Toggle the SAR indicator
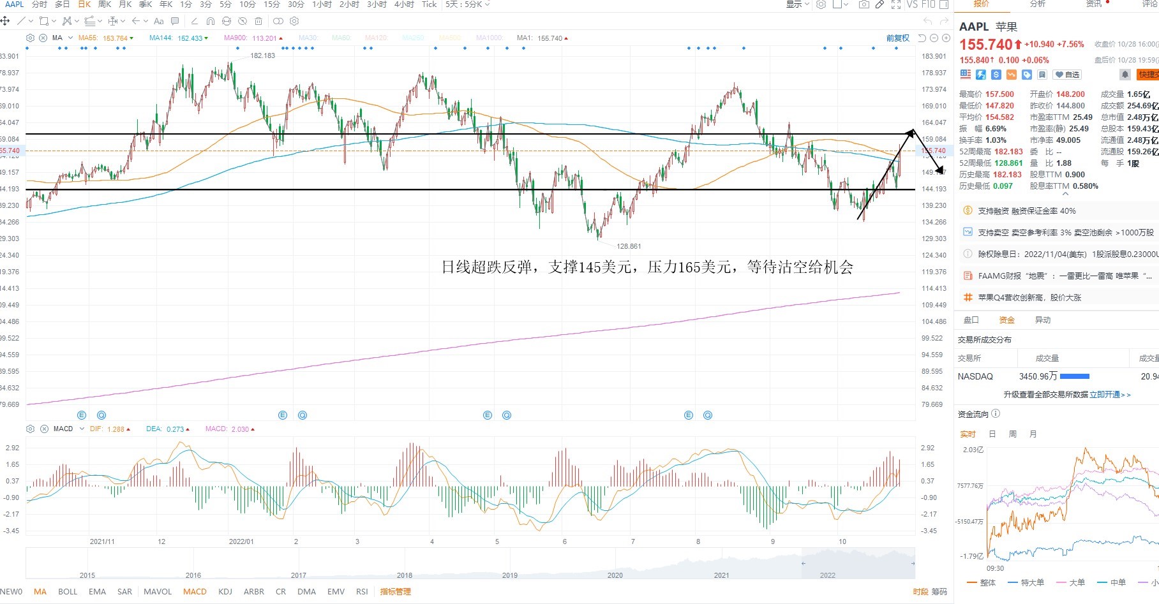1159x604 pixels. coord(125,592)
